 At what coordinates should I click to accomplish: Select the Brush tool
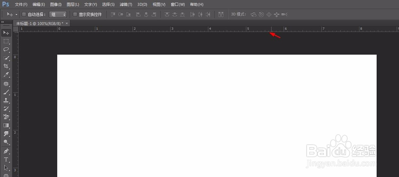coord(6,92)
